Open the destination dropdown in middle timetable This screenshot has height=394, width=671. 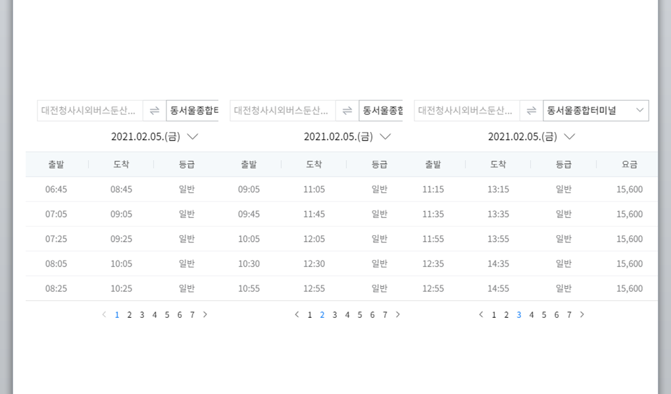click(x=381, y=111)
